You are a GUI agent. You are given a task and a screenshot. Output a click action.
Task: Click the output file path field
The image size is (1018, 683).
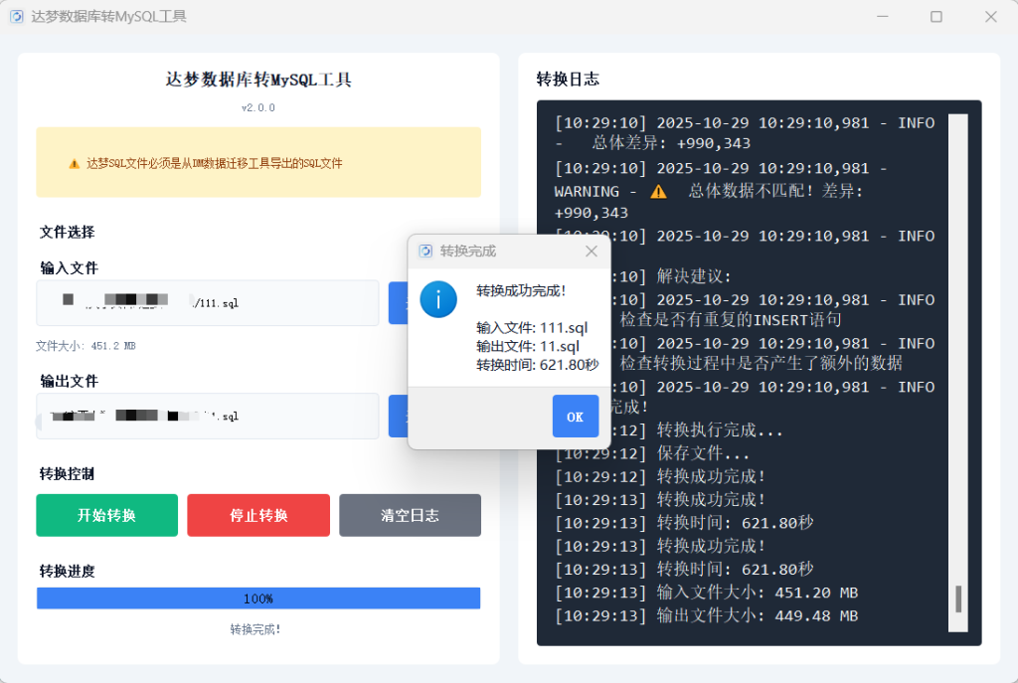(207, 416)
